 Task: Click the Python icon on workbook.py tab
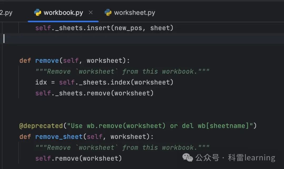38,13
